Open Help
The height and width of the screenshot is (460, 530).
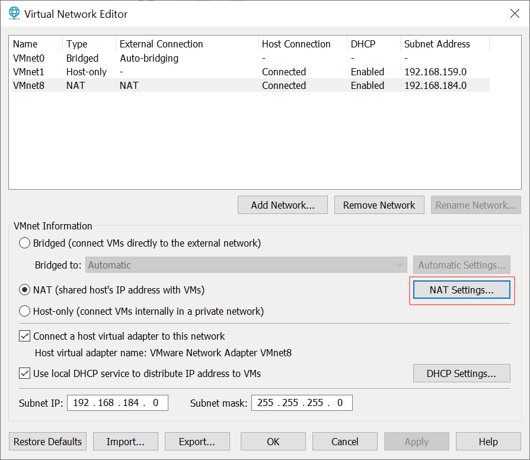(489, 442)
